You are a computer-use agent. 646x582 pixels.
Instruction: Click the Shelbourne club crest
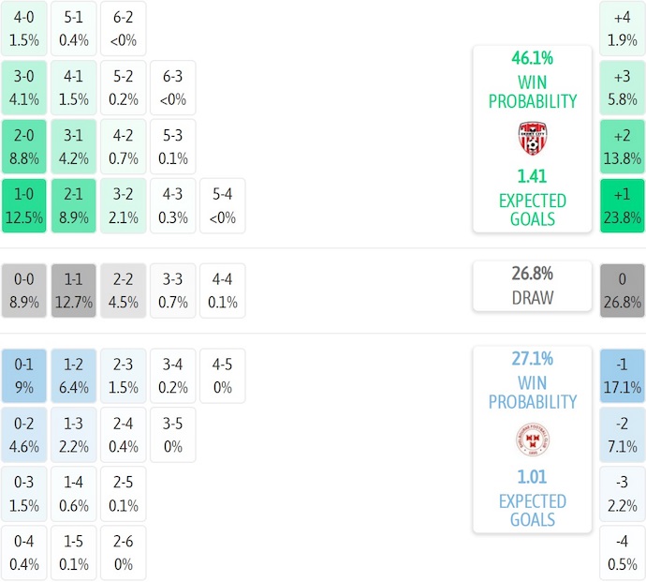click(532, 439)
